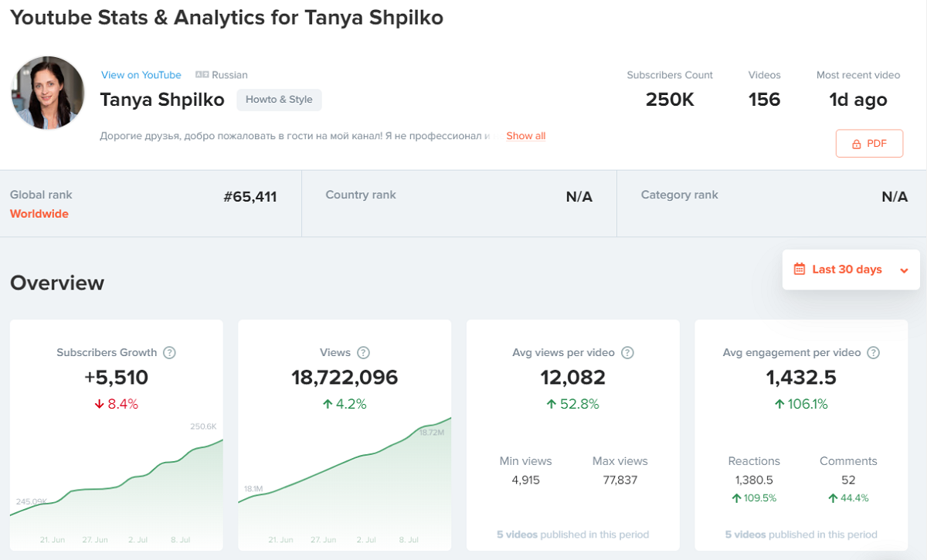
Task: Click the 1,380.5 reactions value
Action: pyautogui.click(x=754, y=480)
